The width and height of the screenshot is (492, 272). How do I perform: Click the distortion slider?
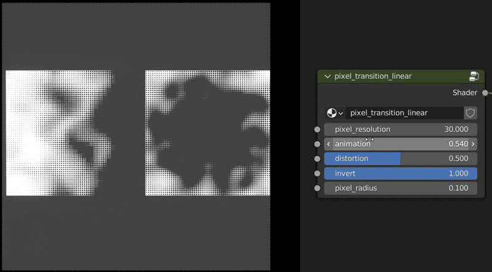pyautogui.click(x=401, y=158)
